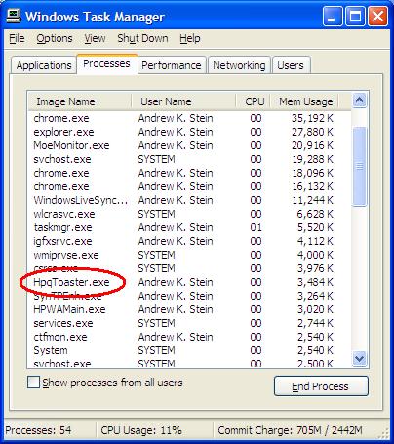Switch to the Networking tab

[x=239, y=65]
